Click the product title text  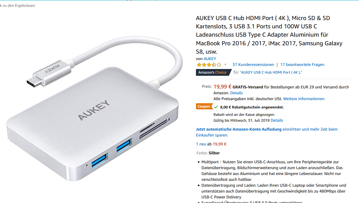(x=269, y=35)
